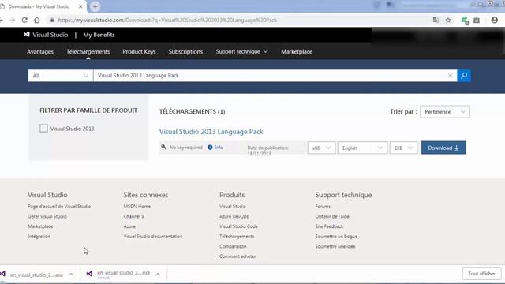The height and width of the screenshot is (284, 505).
Task: Click the Info link
Action: coord(219,148)
